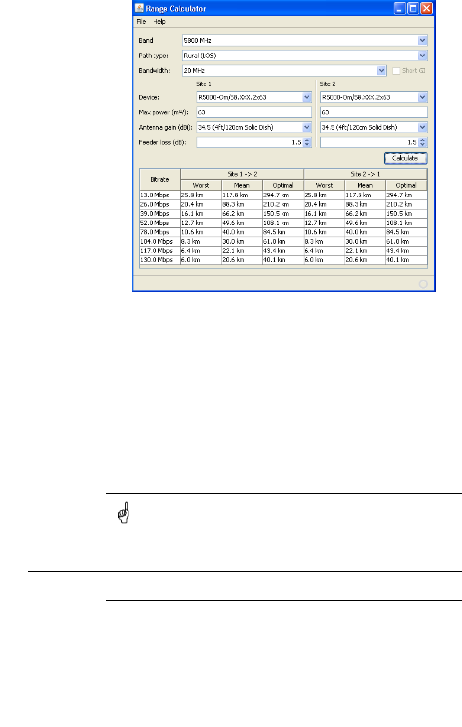Click the Calculate button
The height and width of the screenshot is (727, 462).
click(405, 158)
